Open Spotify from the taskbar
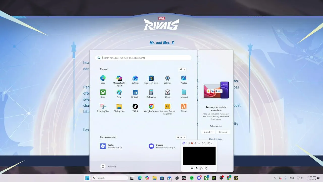323x182 pixels. pyautogui.click(x=192, y=178)
